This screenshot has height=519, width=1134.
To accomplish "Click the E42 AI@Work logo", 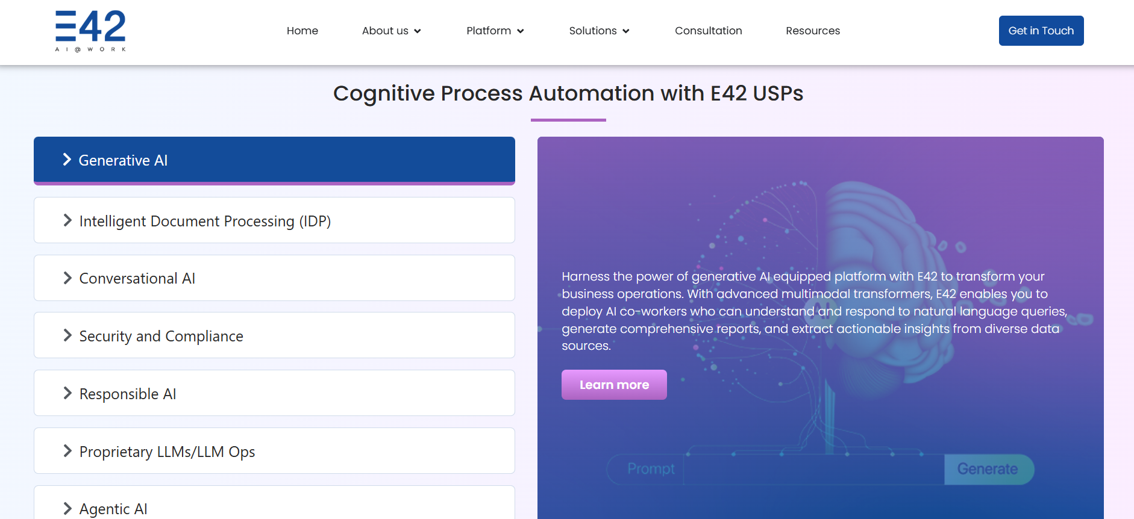I will click(x=90, y=31).
